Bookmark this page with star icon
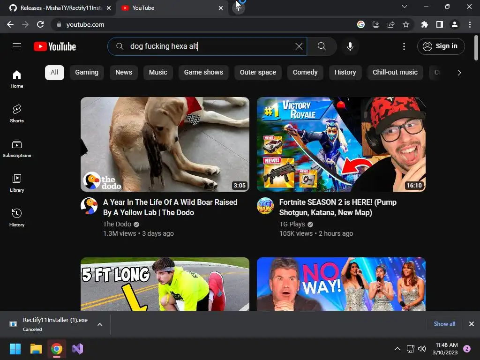The width and height of the screenshot is (480, 360). pos(405,24)
